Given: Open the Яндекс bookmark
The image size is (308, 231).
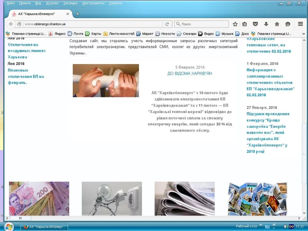Looking at the screenshot, I should [57, 34].
